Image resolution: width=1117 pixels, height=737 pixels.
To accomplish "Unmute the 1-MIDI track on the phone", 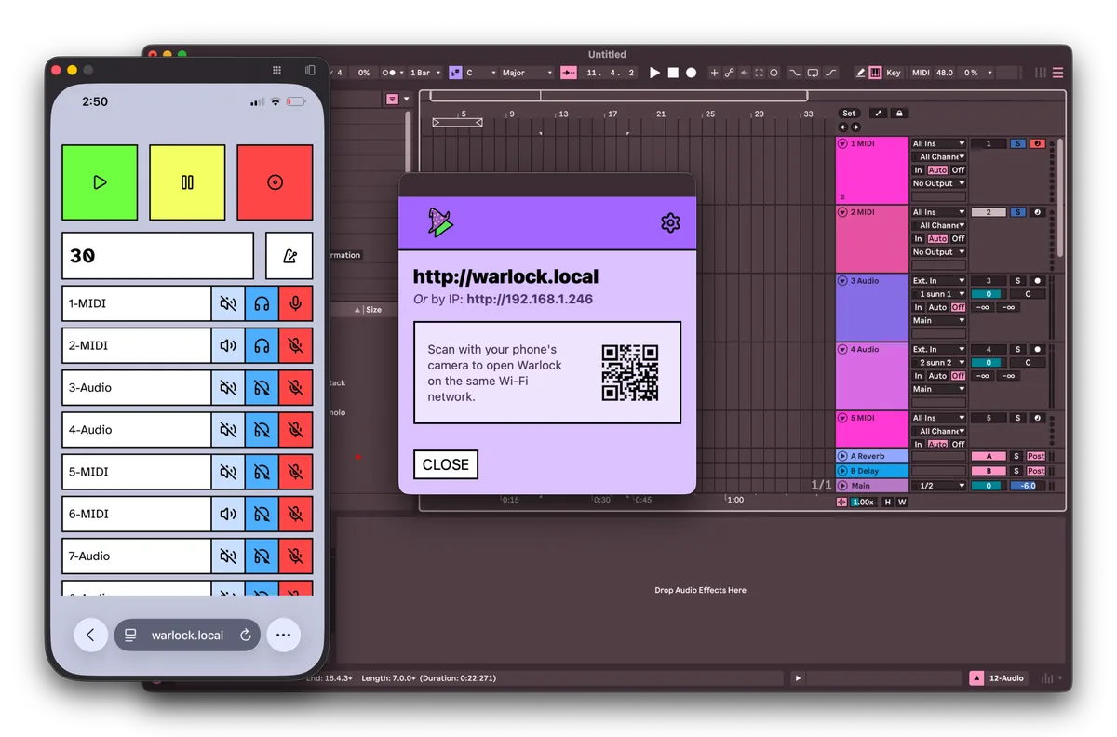I will 228,303.
